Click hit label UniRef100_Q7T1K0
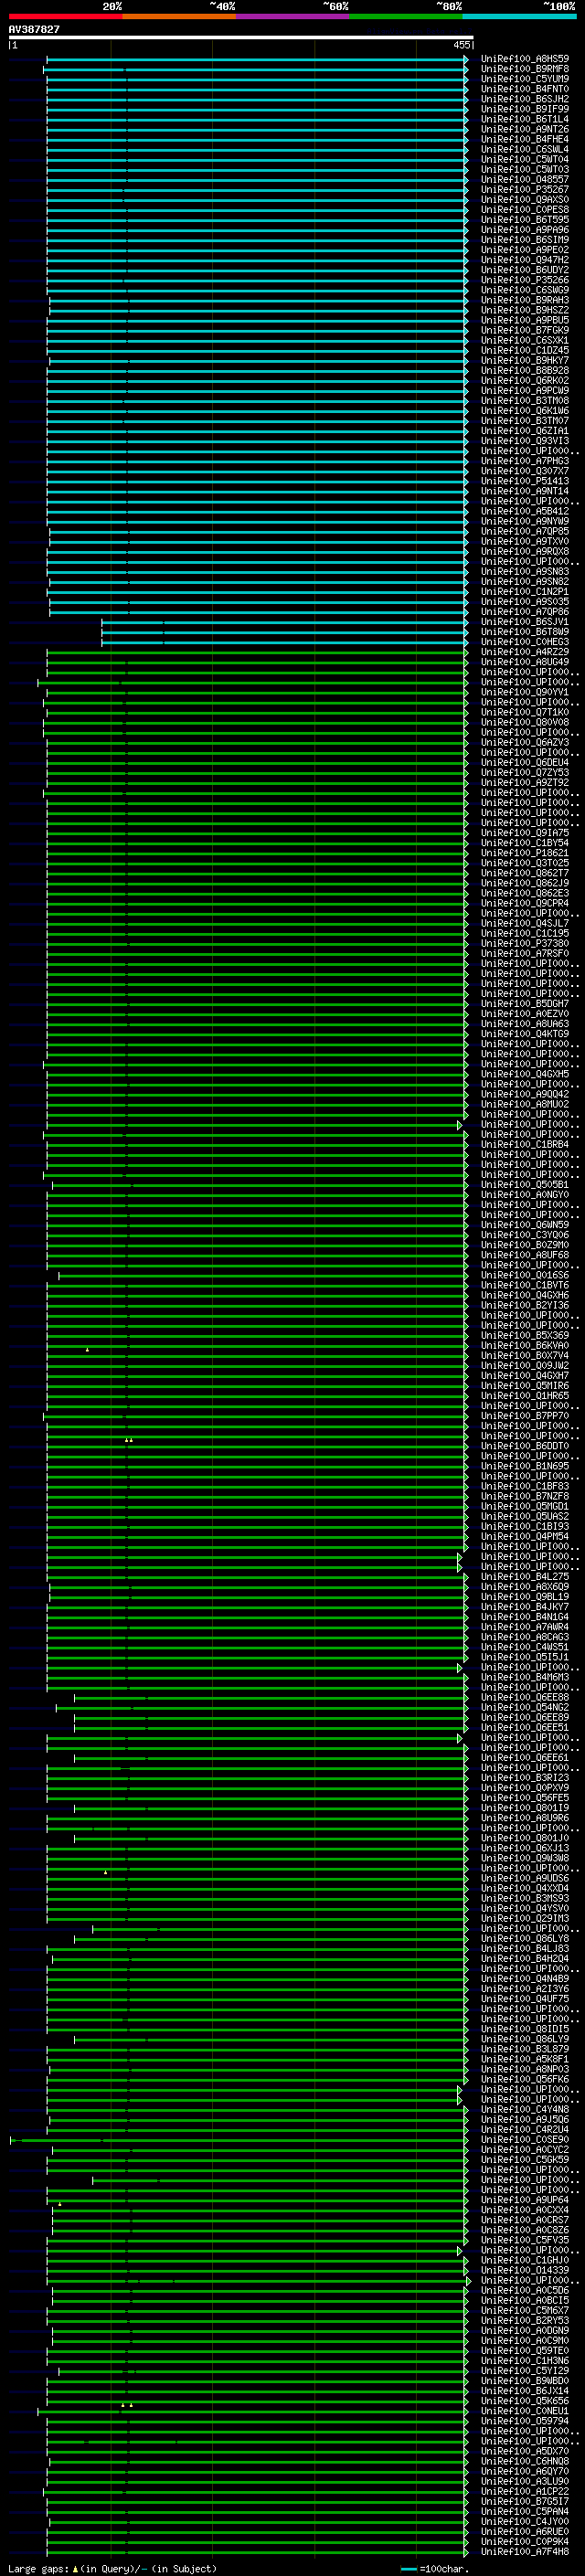The width and height of the screenshot is (585, 2576). click(x=525, y=712)
